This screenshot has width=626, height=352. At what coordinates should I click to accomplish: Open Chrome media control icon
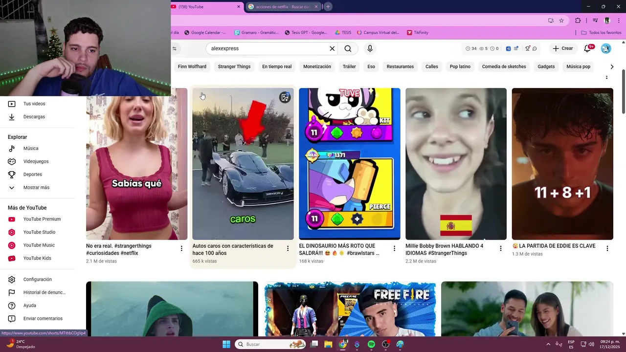click(x=595, y=21)
